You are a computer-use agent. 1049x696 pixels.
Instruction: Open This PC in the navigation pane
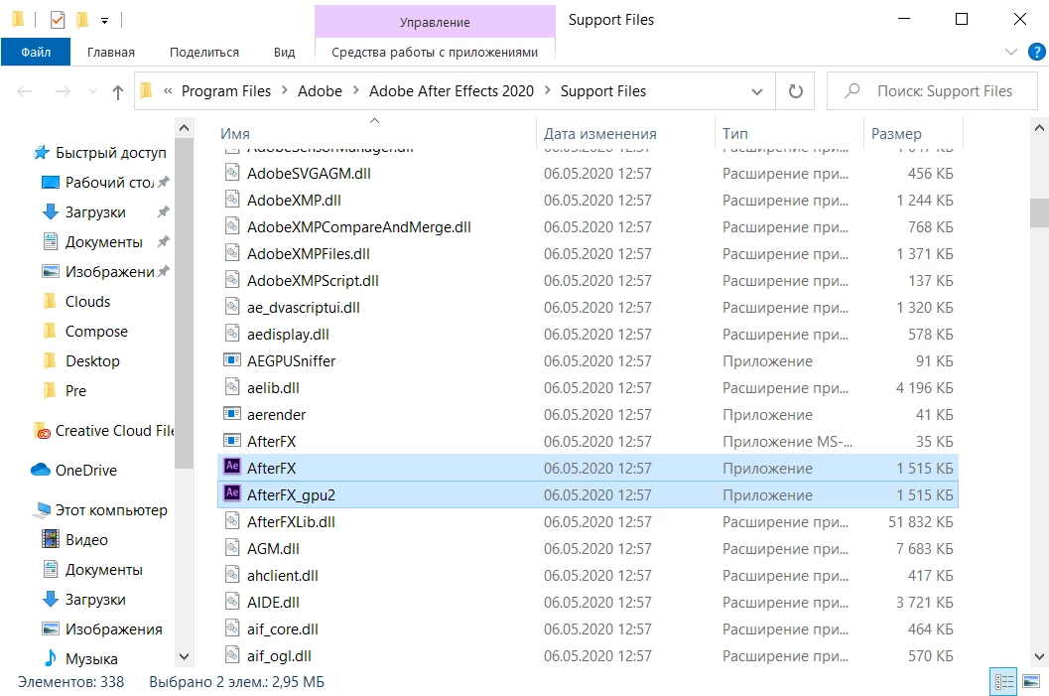point(100,510)
